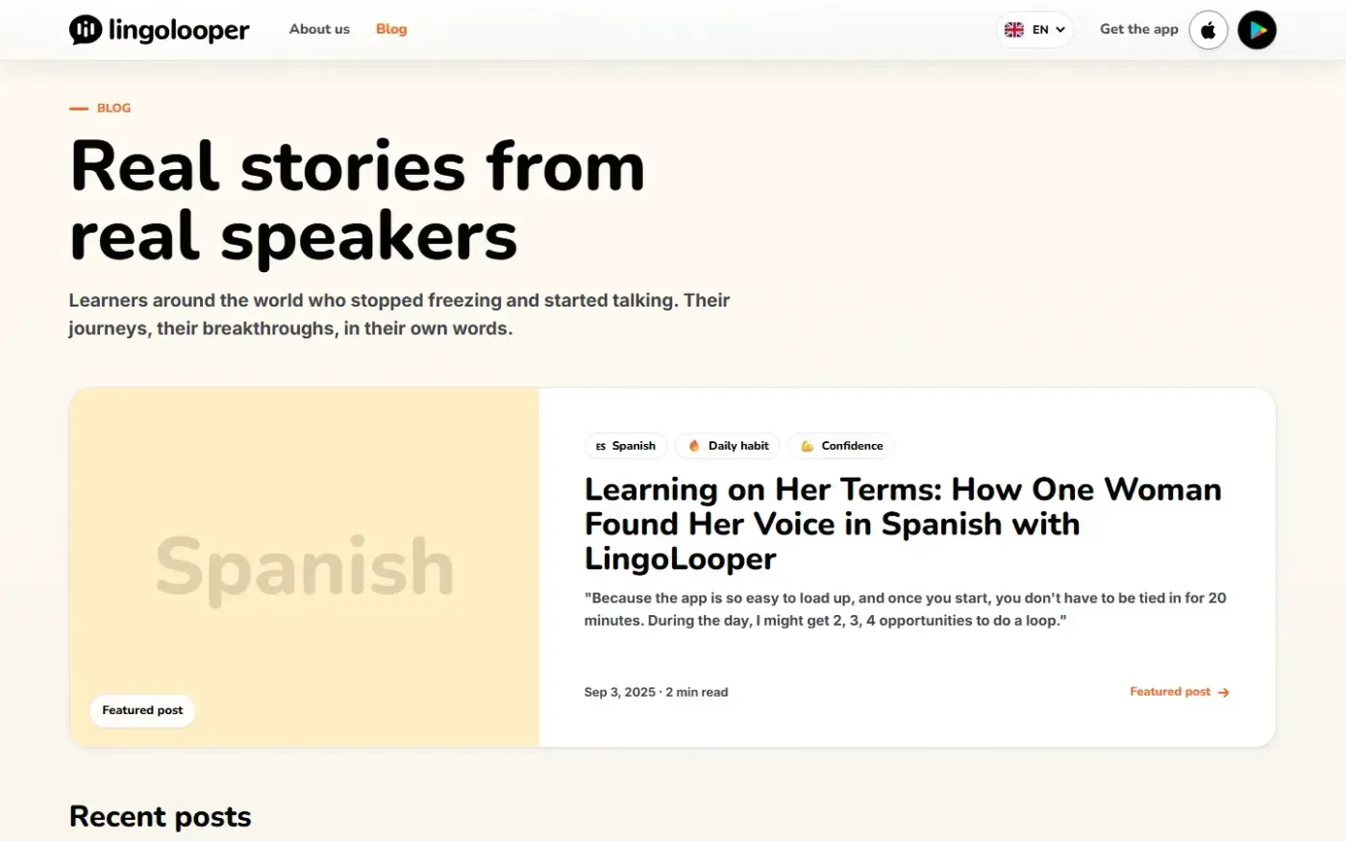Click the Sep 3, 2025 date text
Viewport: 1346px width, 841px height.
pyautogui.click(x=620, y=692)
